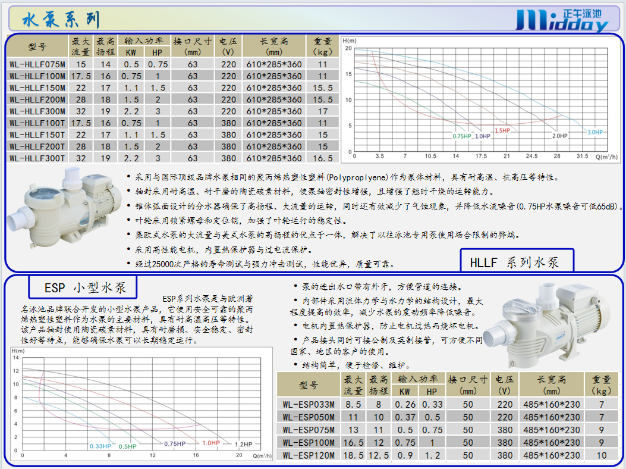Viewport: 626px width, 469px height.
Task: Click the bullet 结构简单，便于检修、维护
Action: click(x=352, y=365)
